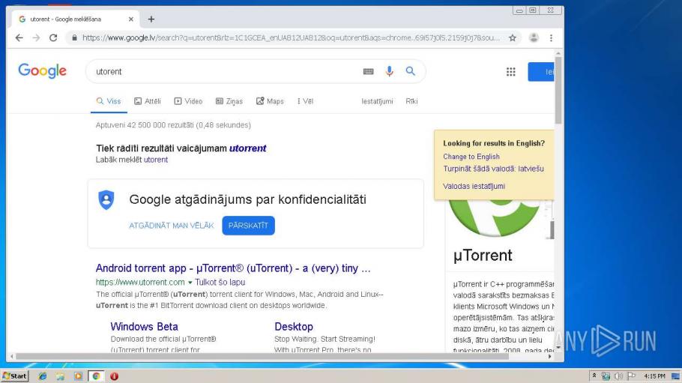The height and width of the screenshot is (383, 682).
Task: Expand the dropdown arrow next to utorrent.com URL
Action: pos(190,283)
